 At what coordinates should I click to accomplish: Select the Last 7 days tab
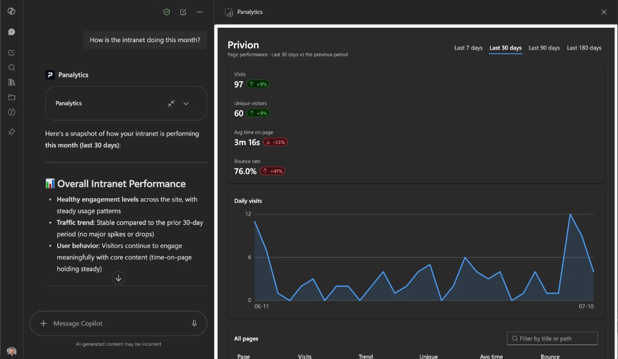pos(468,48)
